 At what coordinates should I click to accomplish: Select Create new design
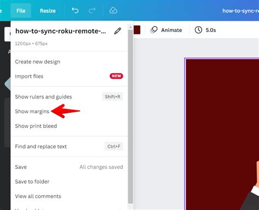pyautogui.click(x=69, y=62)
